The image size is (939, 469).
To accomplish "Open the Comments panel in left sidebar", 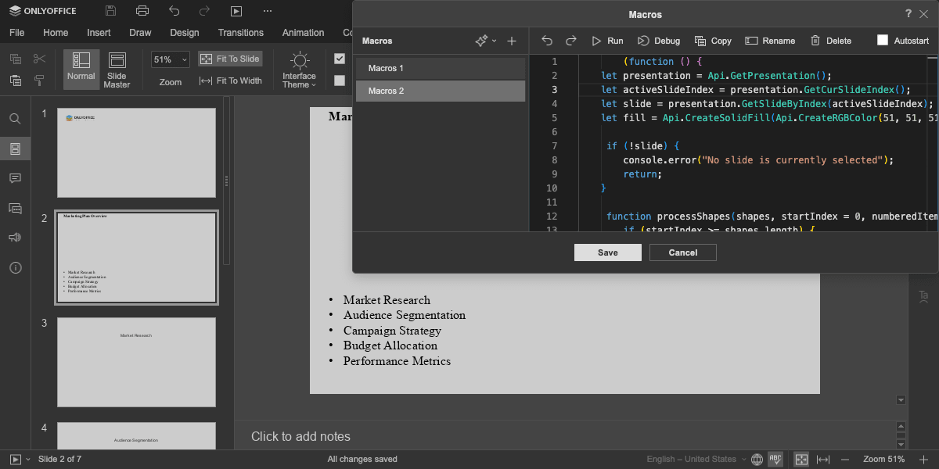I will pos(15,178).
